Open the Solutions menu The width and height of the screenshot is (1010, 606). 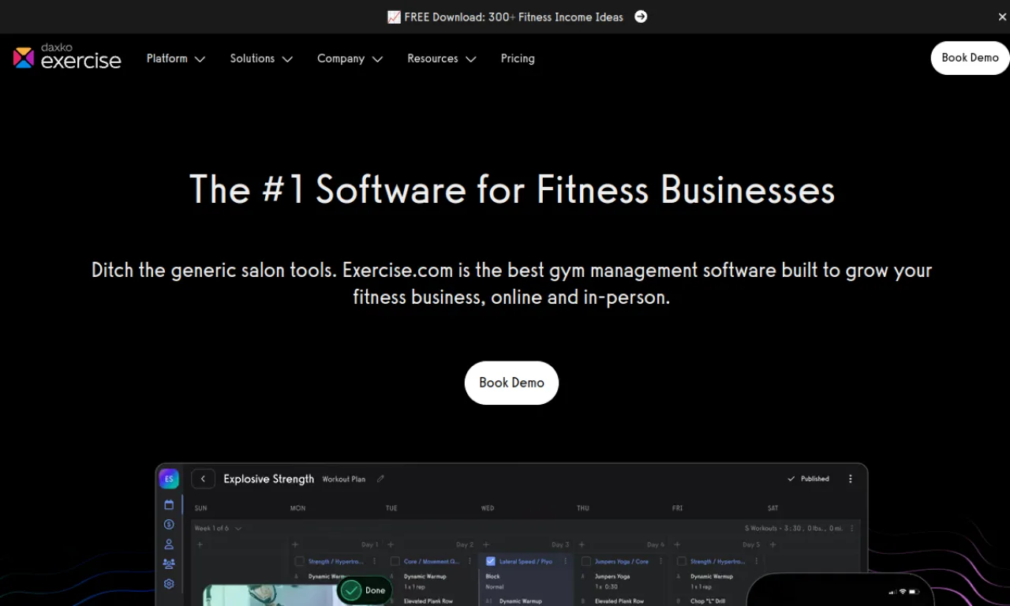click(x=252, y=58)
